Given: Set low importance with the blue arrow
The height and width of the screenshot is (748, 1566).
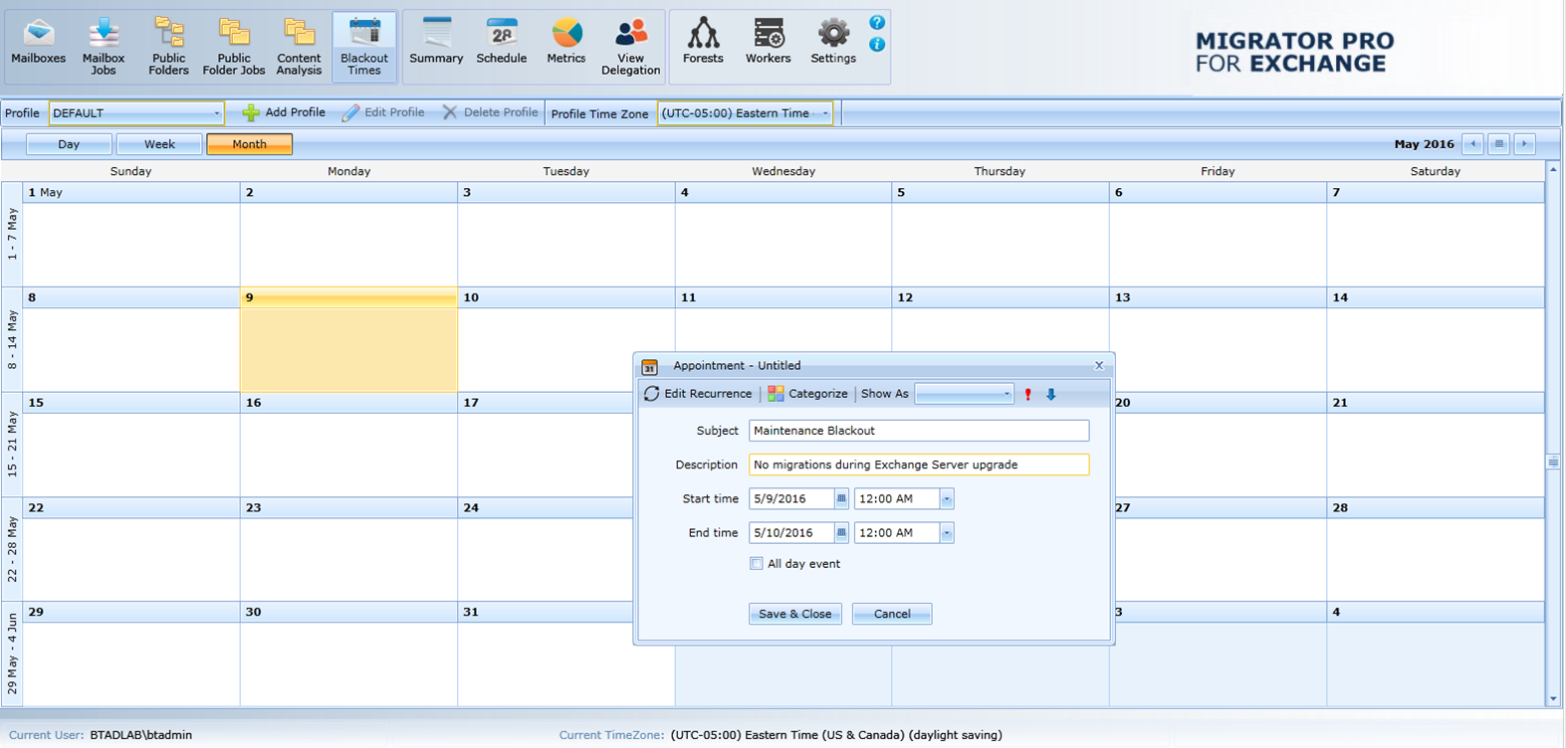Looking at the screenshot, I should point(1050,394).
